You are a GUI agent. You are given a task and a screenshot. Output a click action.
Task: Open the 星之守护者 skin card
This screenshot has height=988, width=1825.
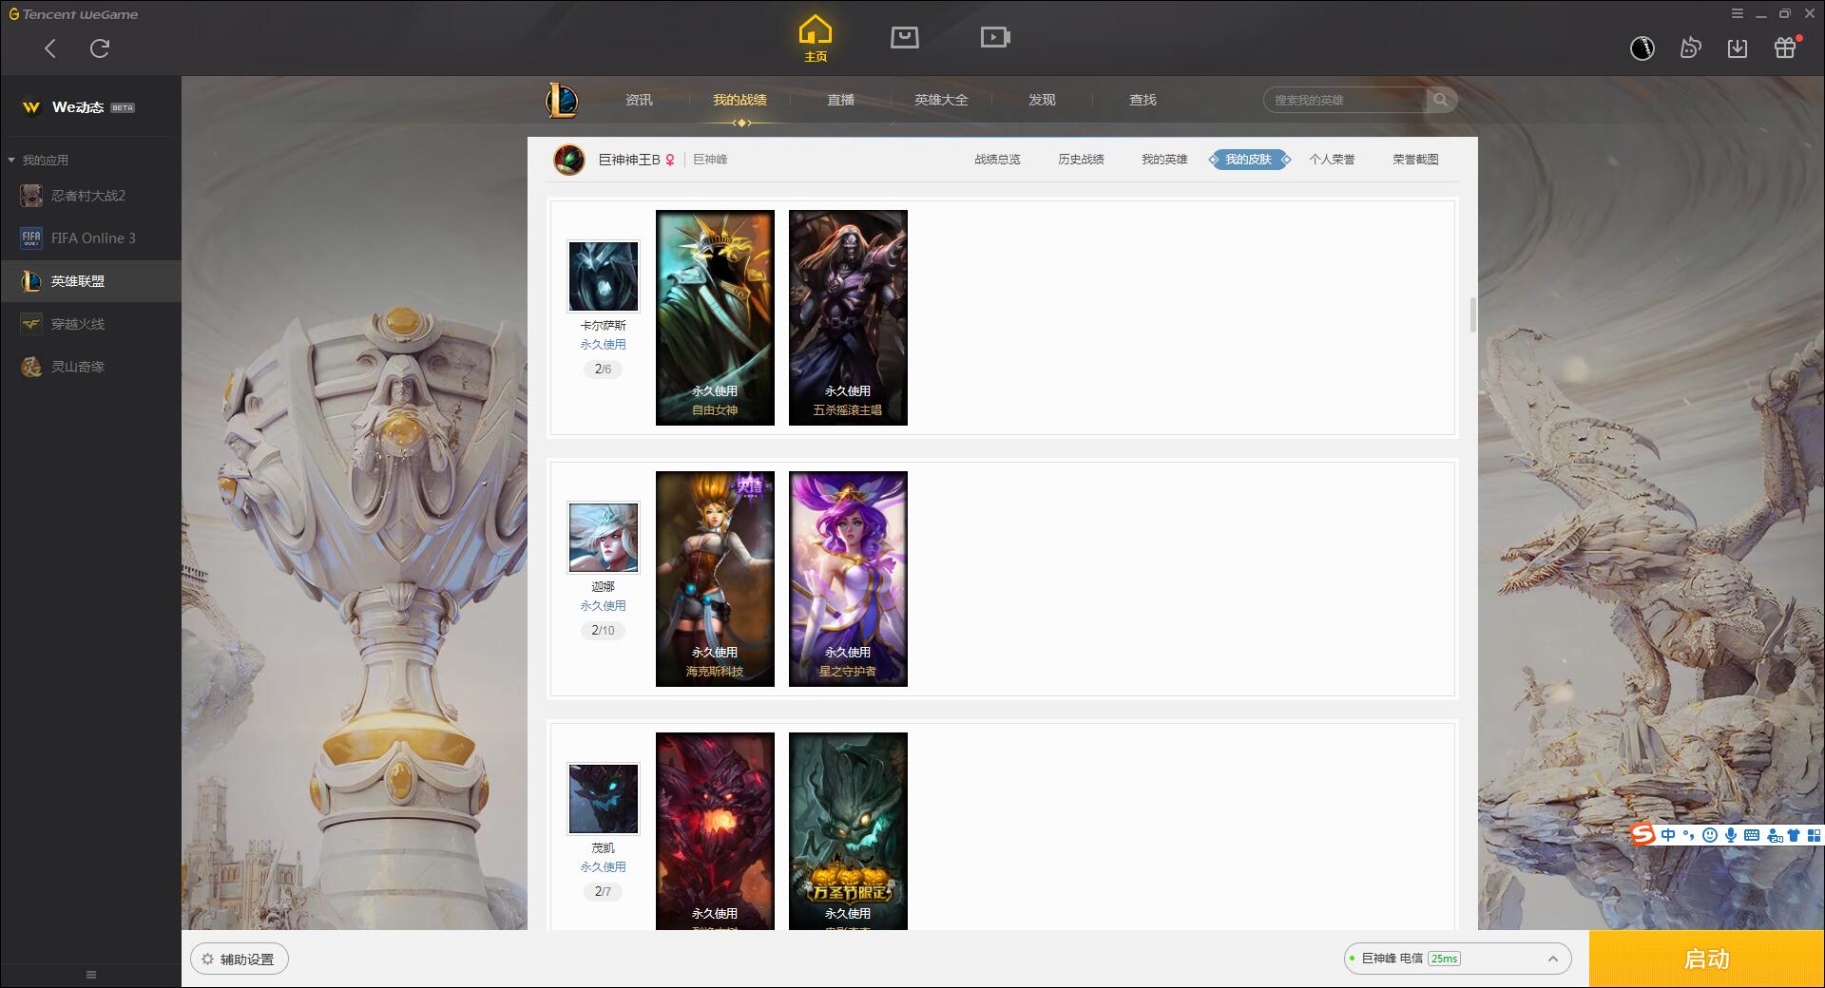(848, 579)
